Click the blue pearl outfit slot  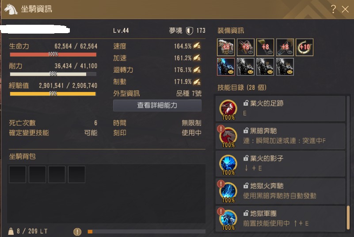(x=226, y=67)
